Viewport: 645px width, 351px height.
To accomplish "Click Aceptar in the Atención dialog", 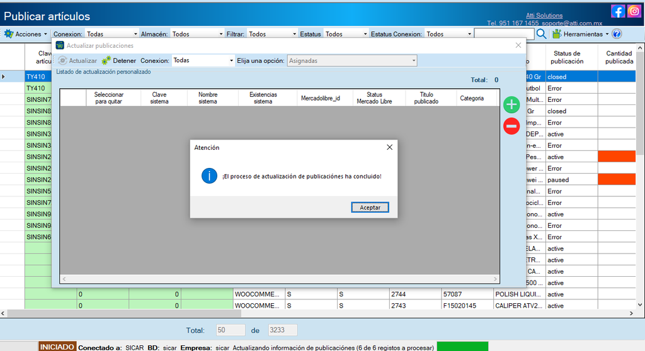I will point(370,208).
